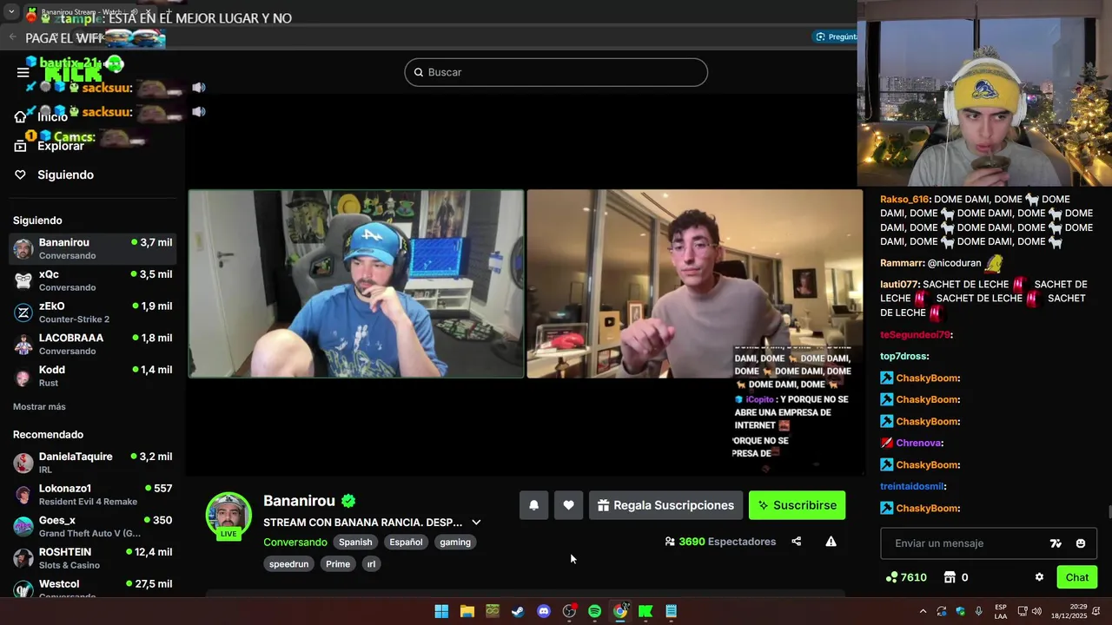Select the speedrun tag

[288, 563]
